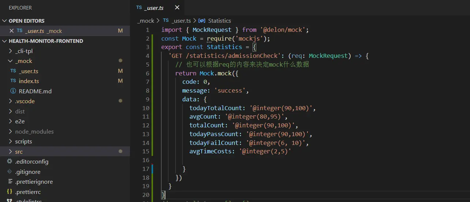Select the _user.ts editor tab

pos(157,8)
